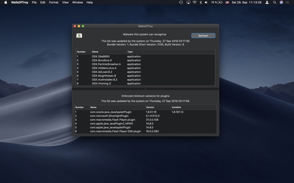The width and height of the screenshot is (294, 183).
Task: Select com.oracle.java.JavaAppletPlugin row
Action: 146,112
